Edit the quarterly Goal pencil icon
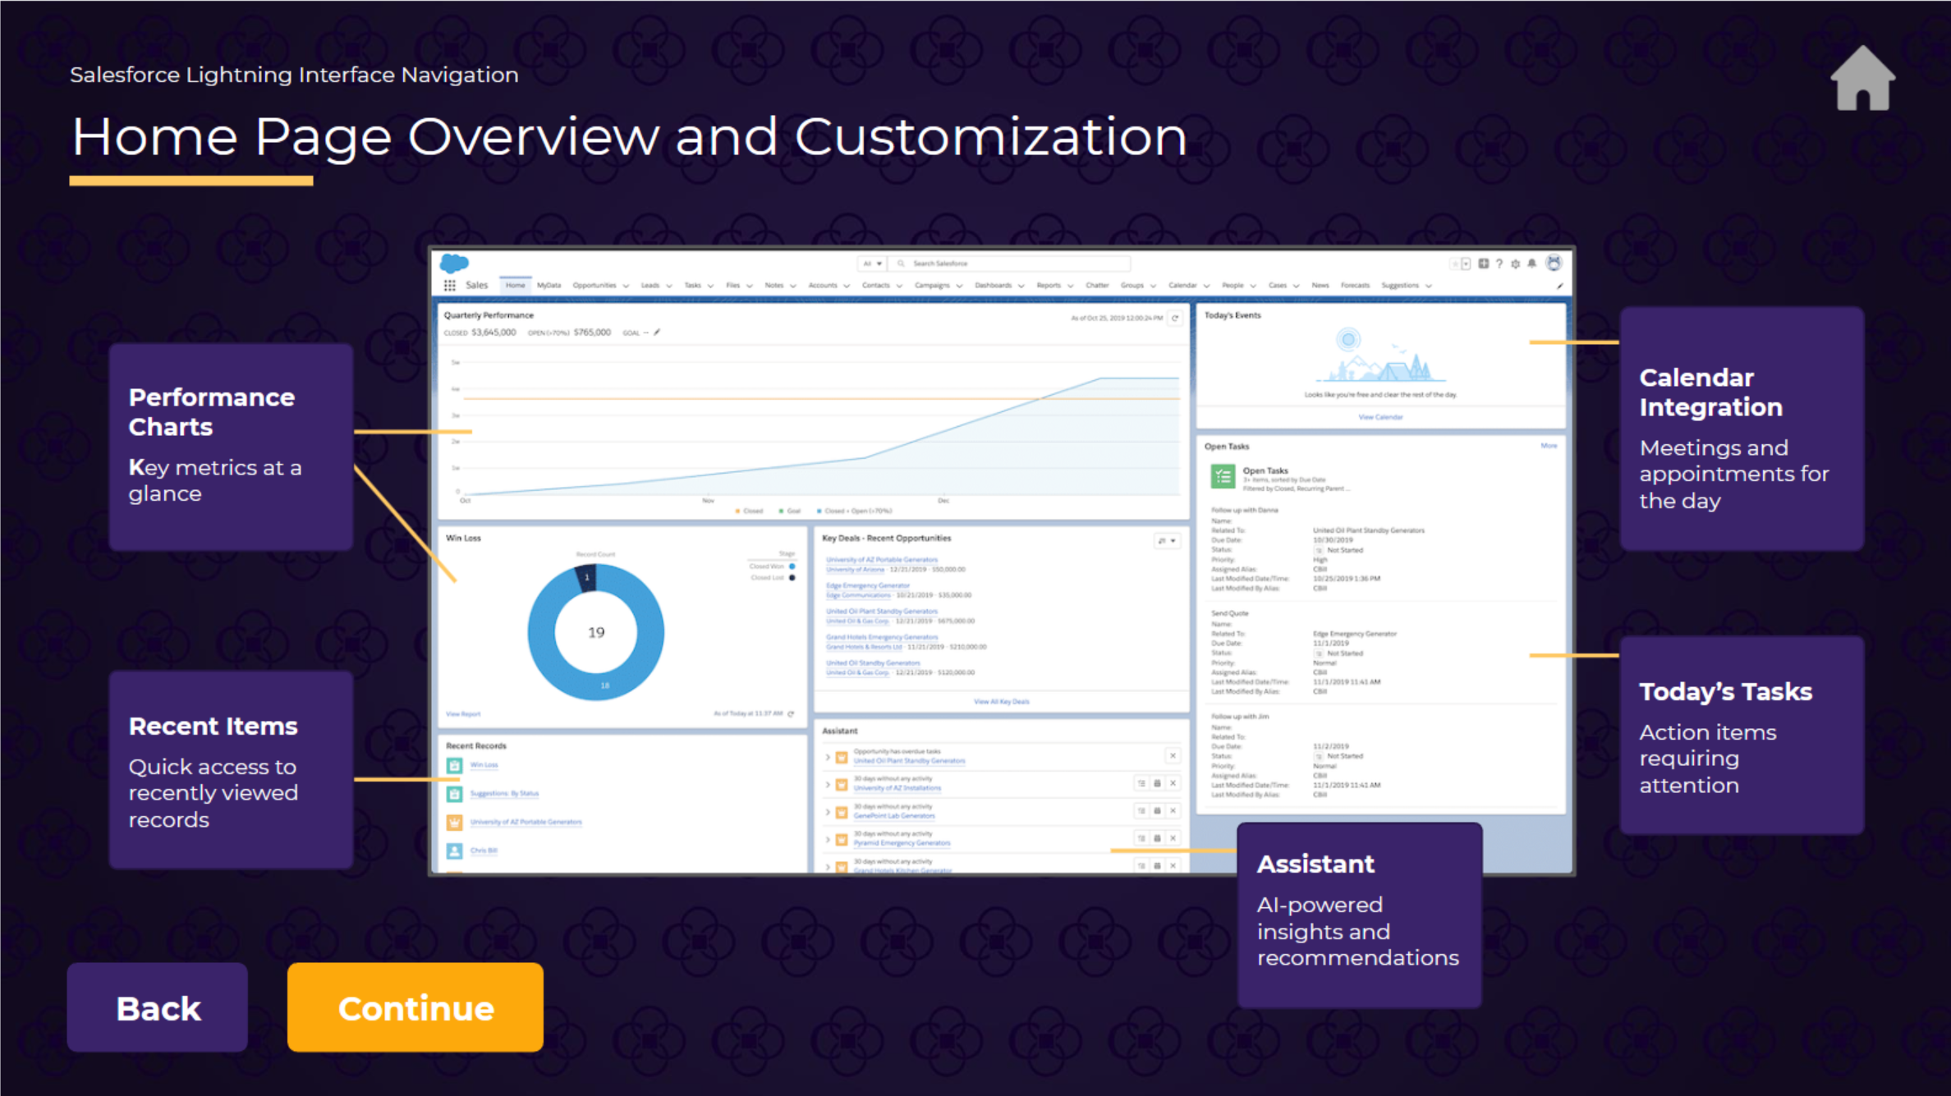Screen dimensions: 1951x1096 (657, 332)
